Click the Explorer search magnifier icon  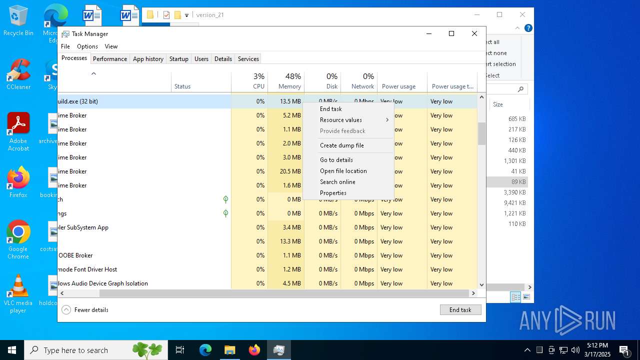tap(520, 89)
